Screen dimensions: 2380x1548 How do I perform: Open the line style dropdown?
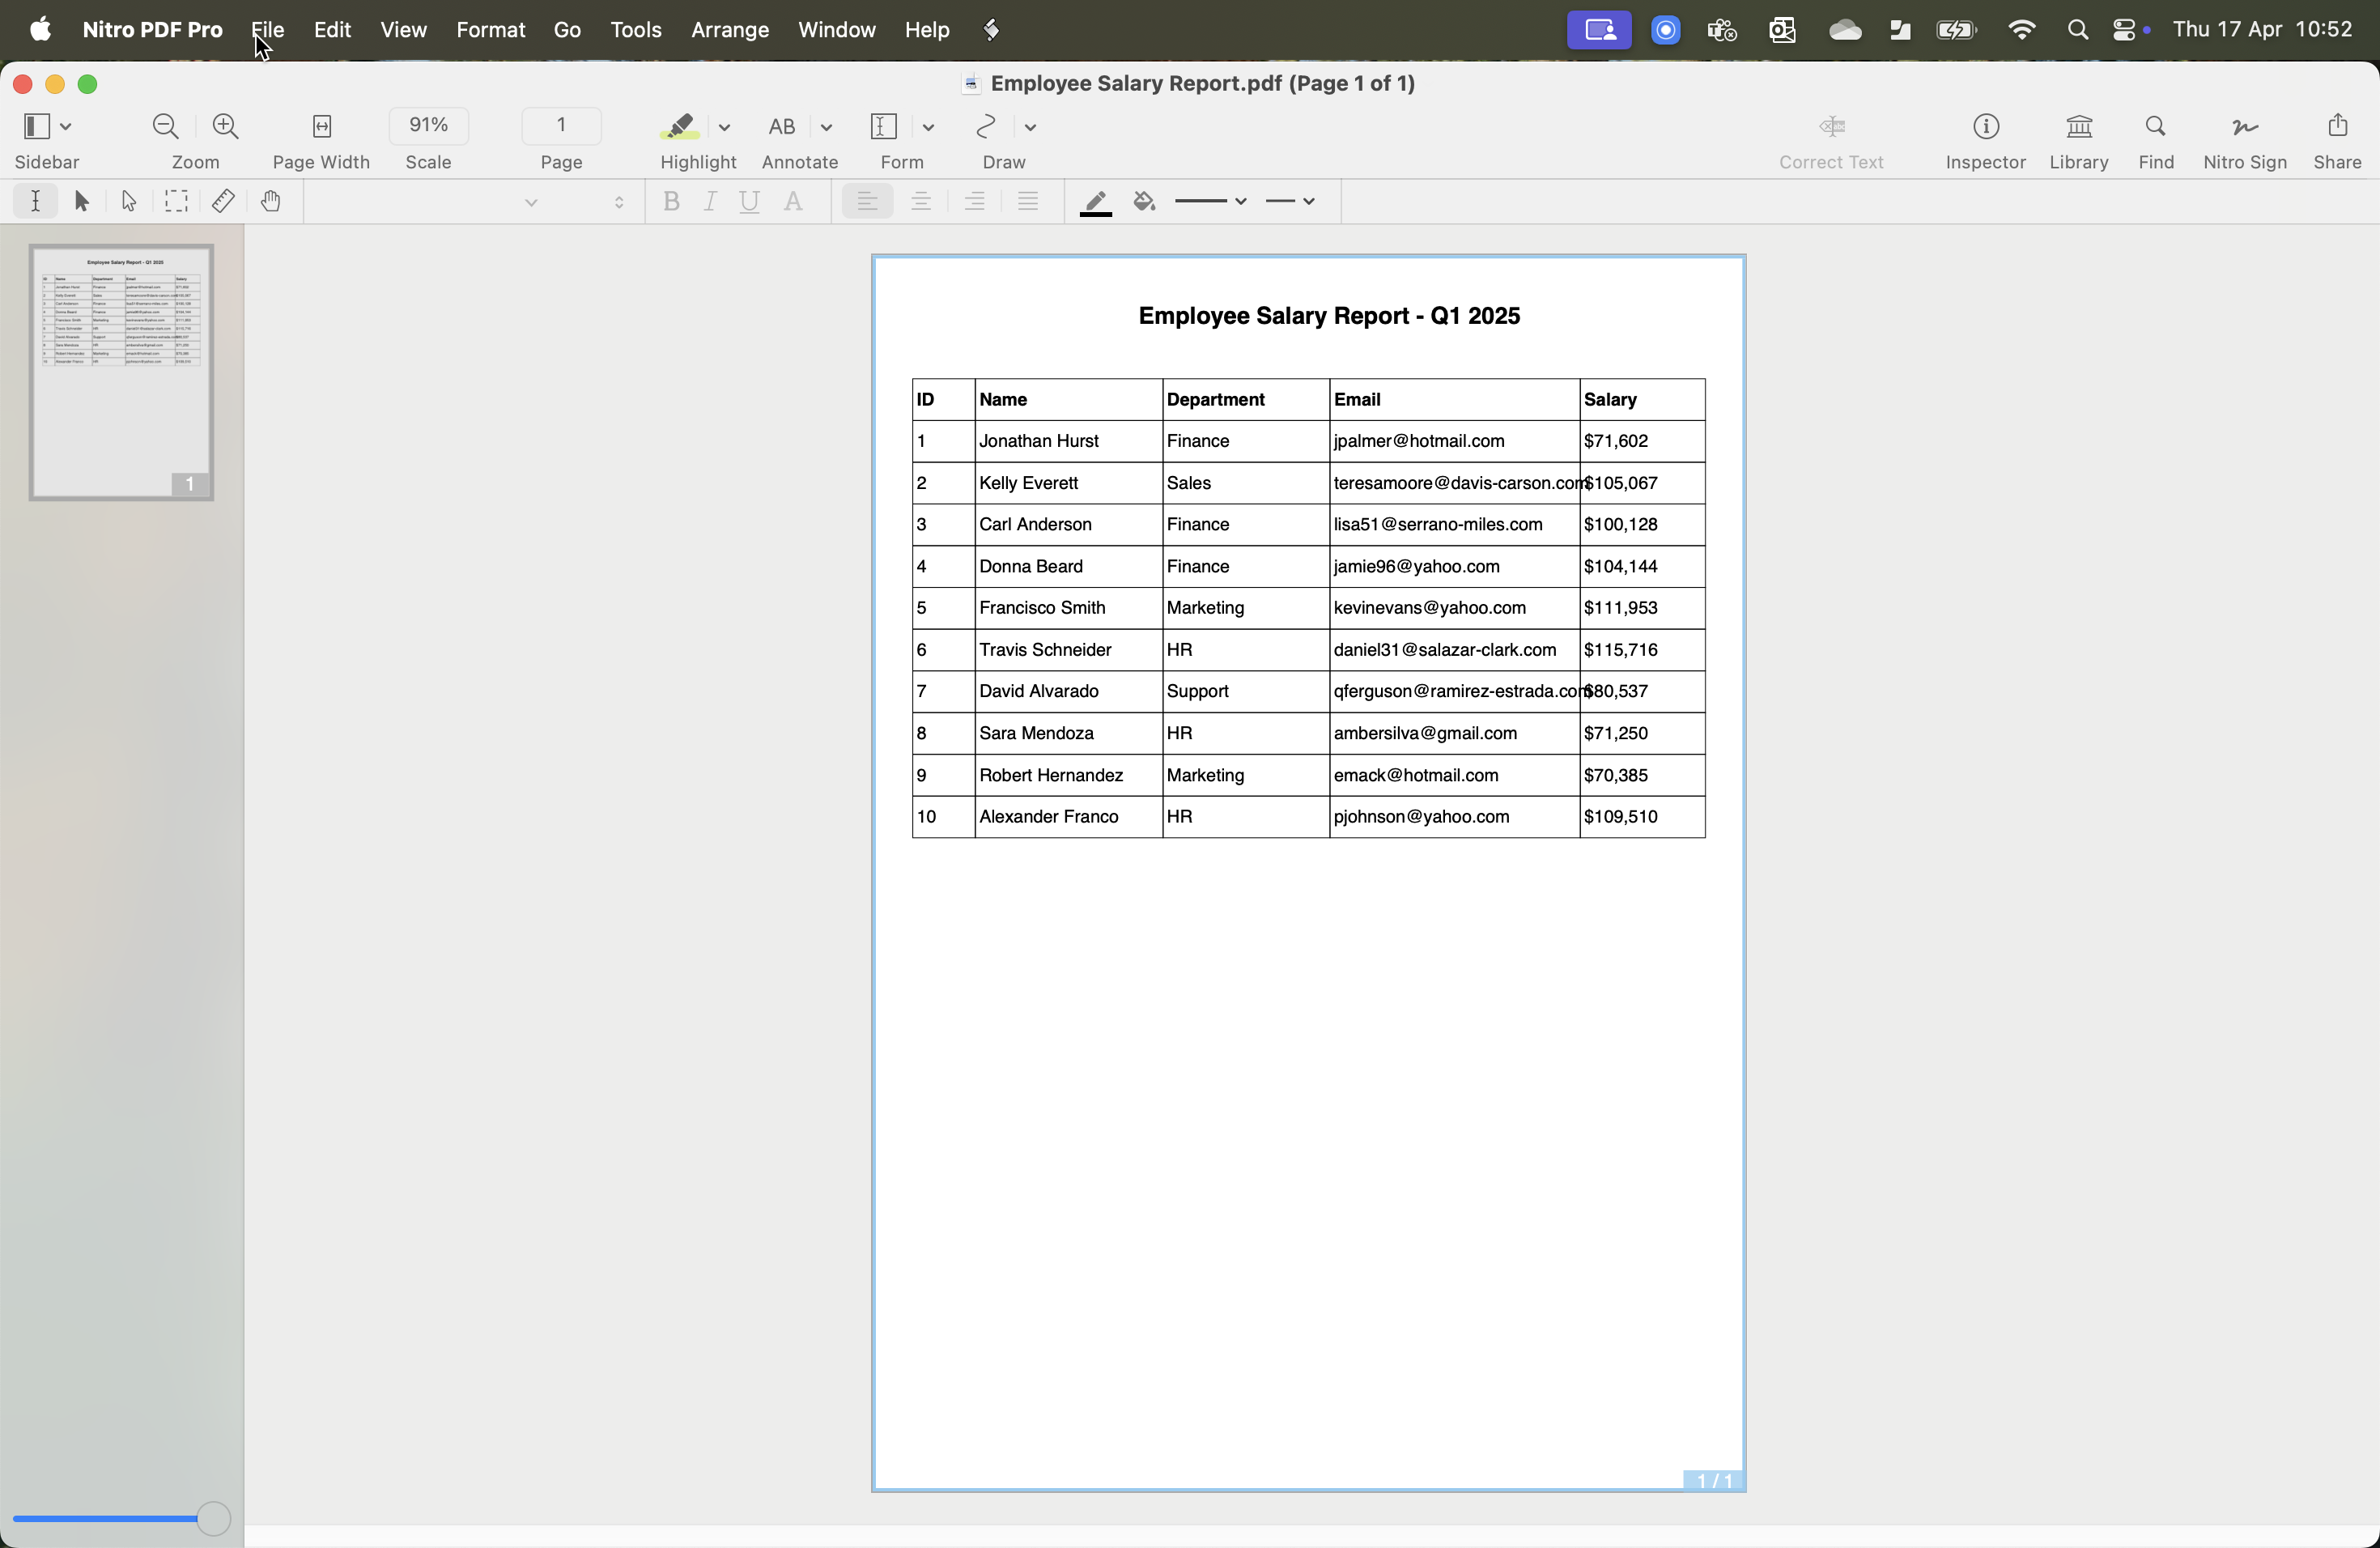click(1290, 201)
